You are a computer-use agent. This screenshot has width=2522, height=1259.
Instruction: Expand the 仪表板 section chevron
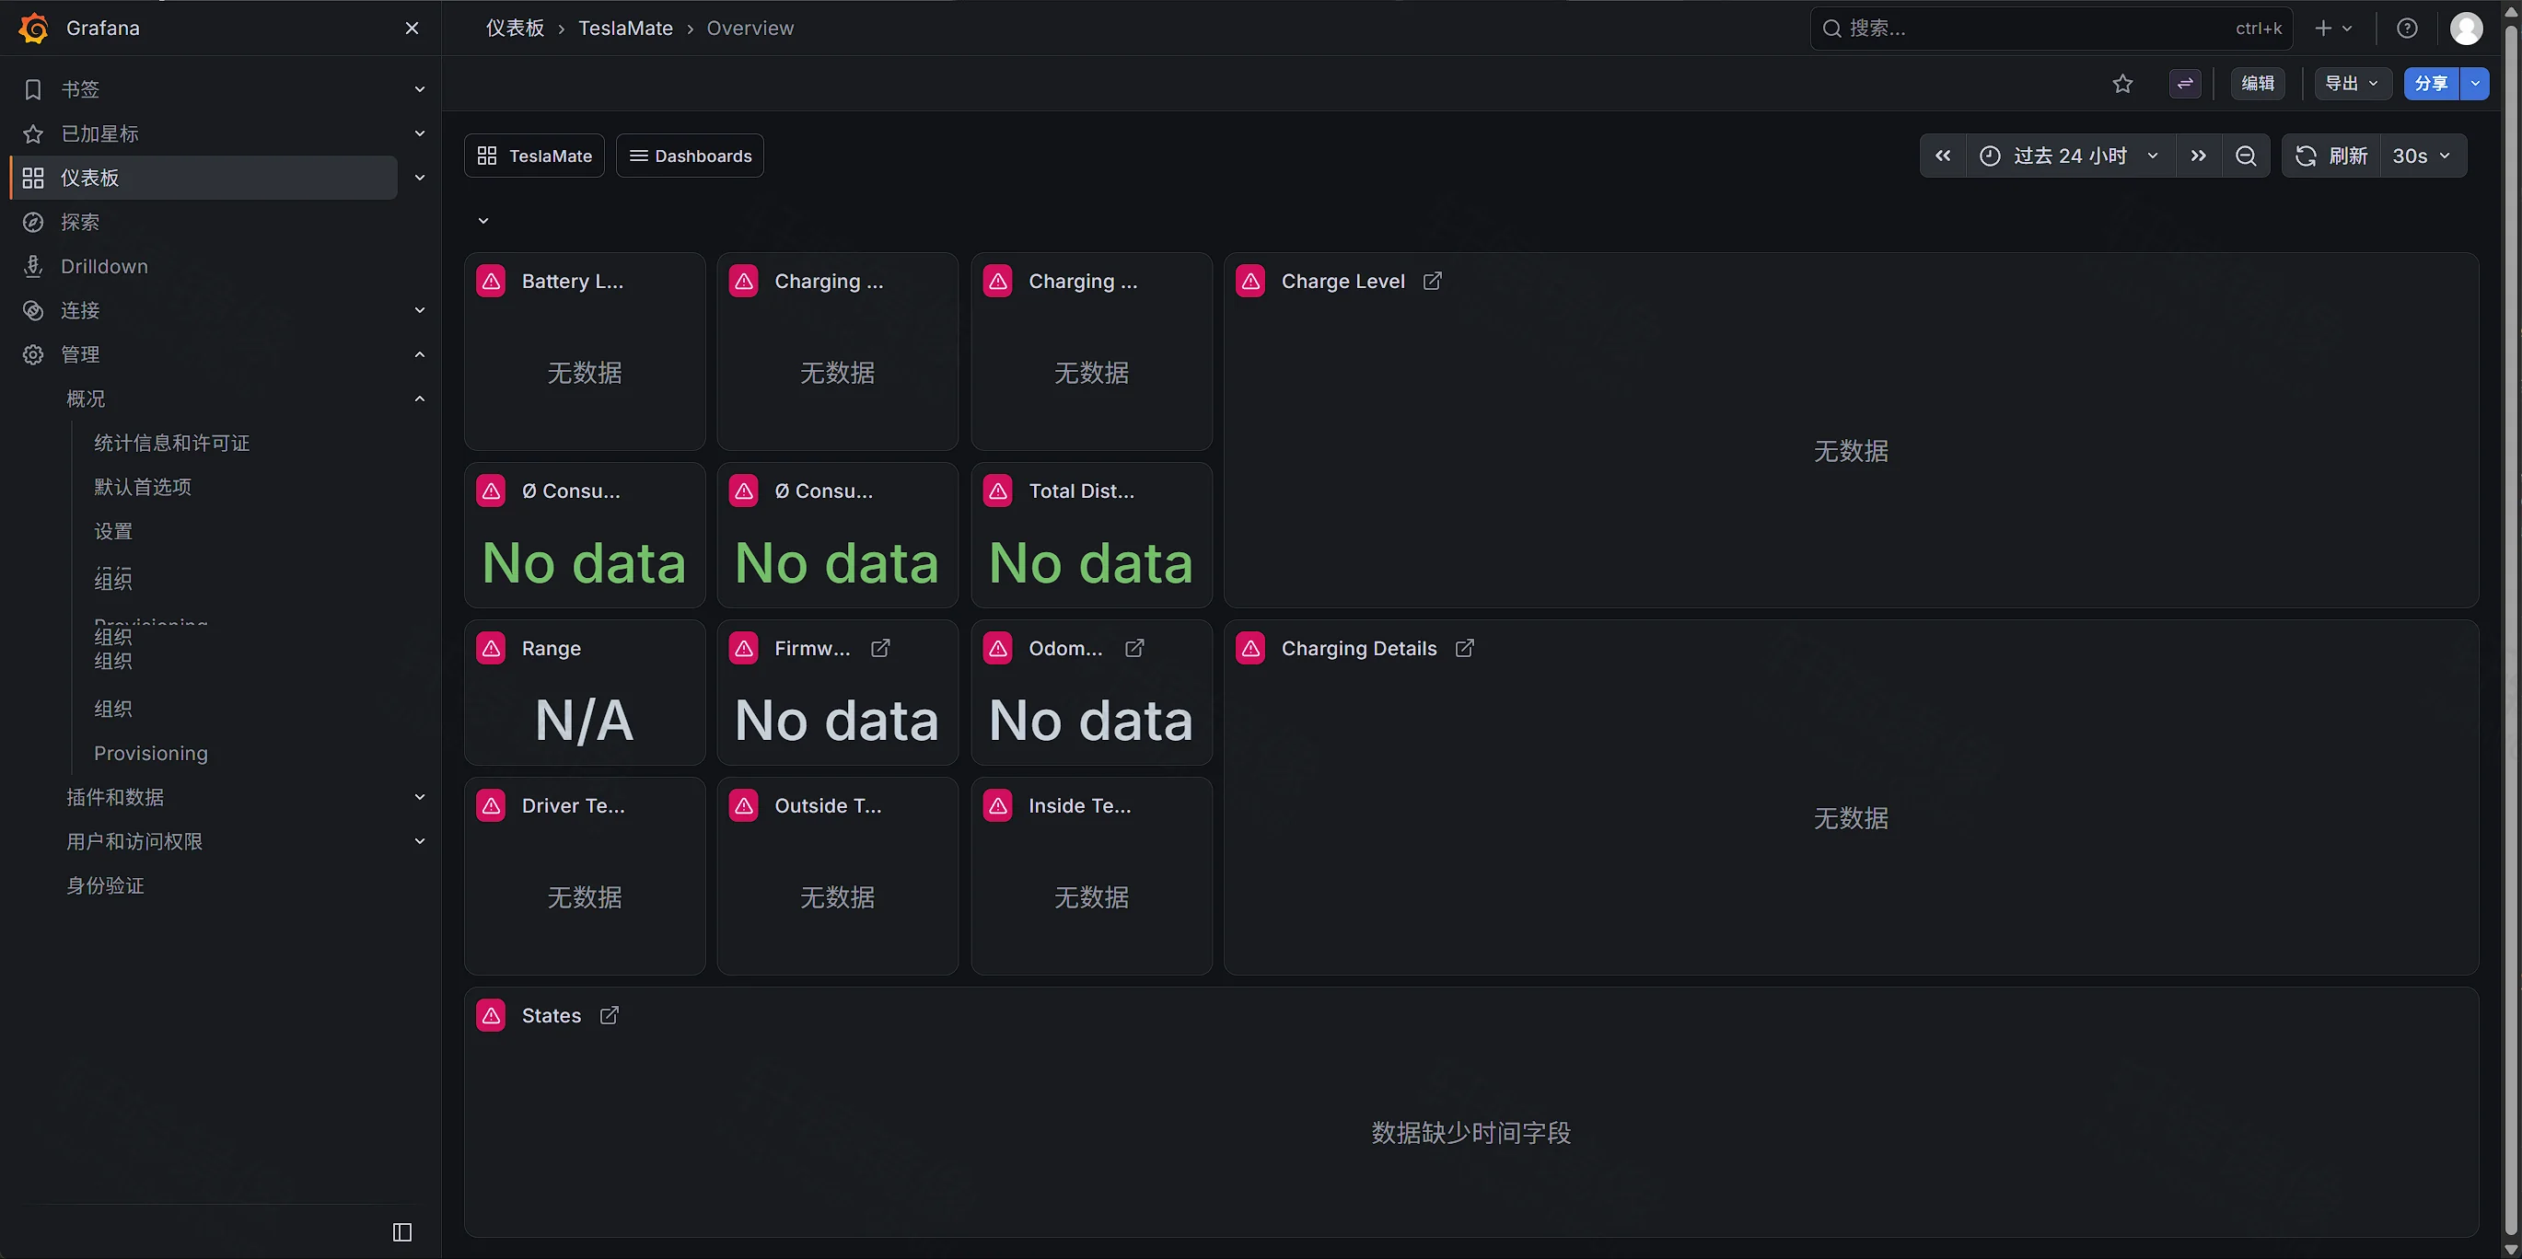(420, 178)
